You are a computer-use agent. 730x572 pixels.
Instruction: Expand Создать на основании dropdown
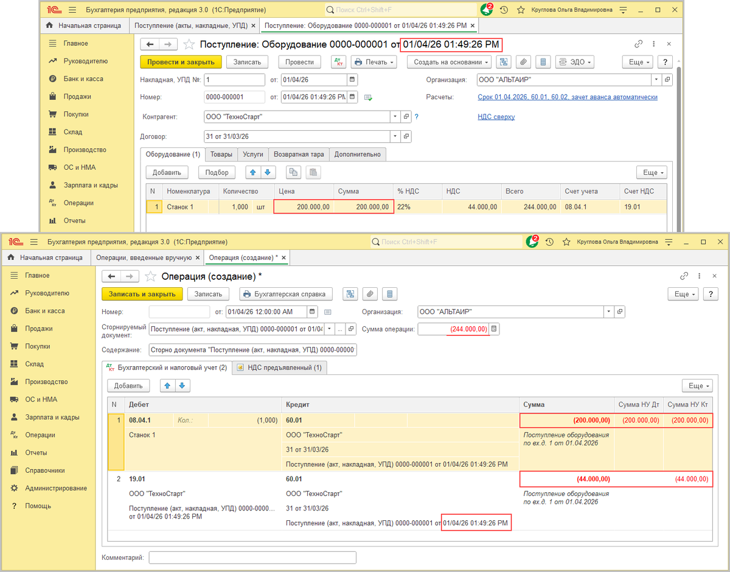pos(450,62)
